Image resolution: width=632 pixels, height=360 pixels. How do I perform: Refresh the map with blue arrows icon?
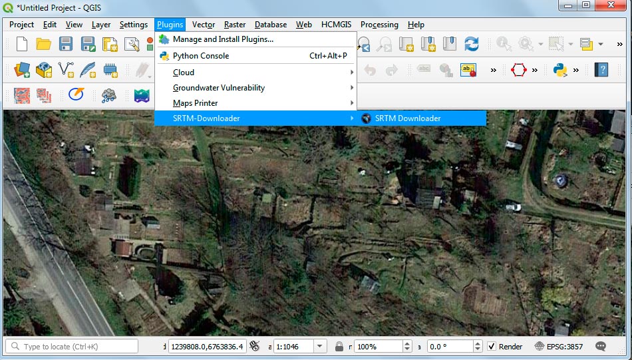pos(471,43)
